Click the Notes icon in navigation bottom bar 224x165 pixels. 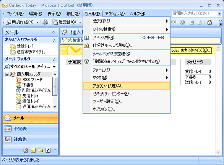point(33,150)
